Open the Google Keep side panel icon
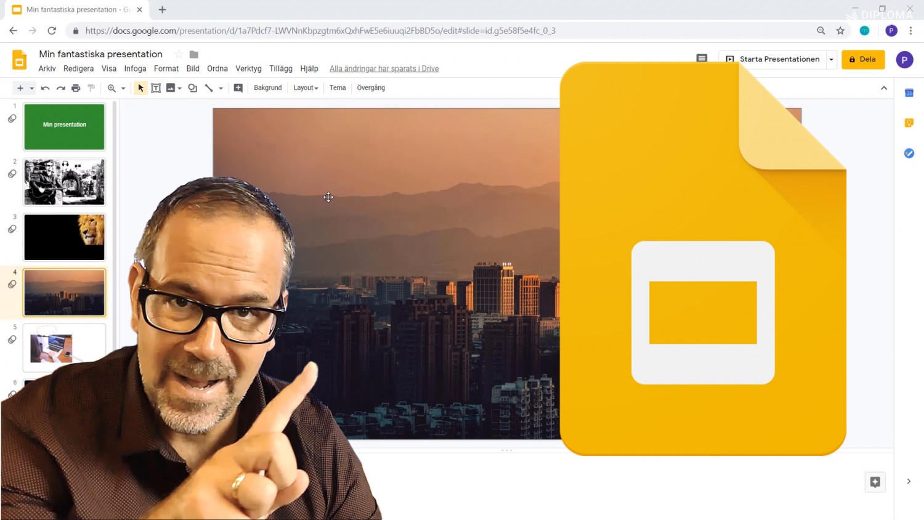Image resolution: width=924 pixels, height=520 pixels. pyautogui.click(x=909, y=123)
